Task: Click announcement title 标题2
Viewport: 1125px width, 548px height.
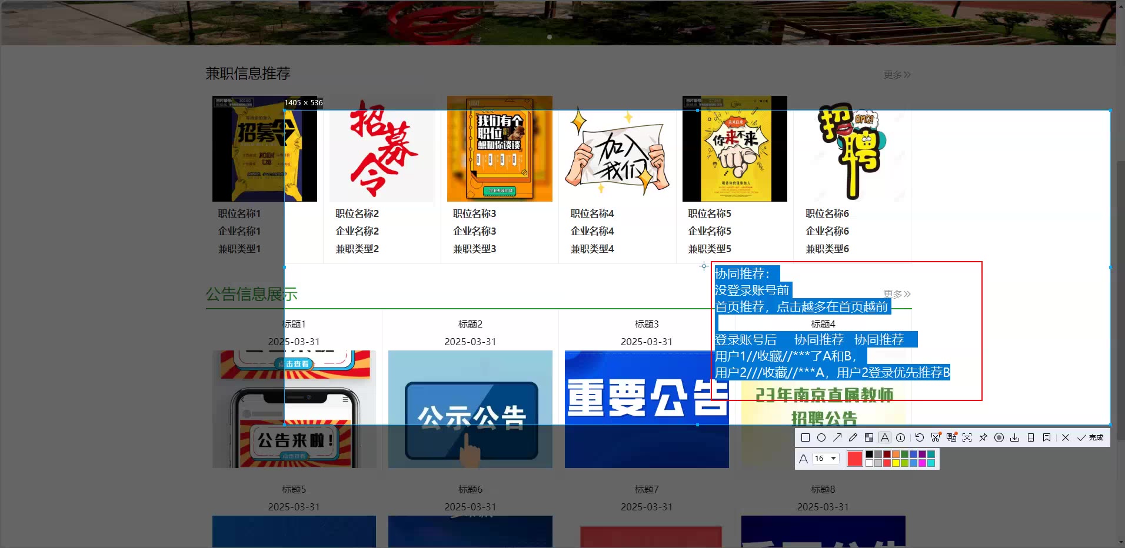Action: click(470, 324)
